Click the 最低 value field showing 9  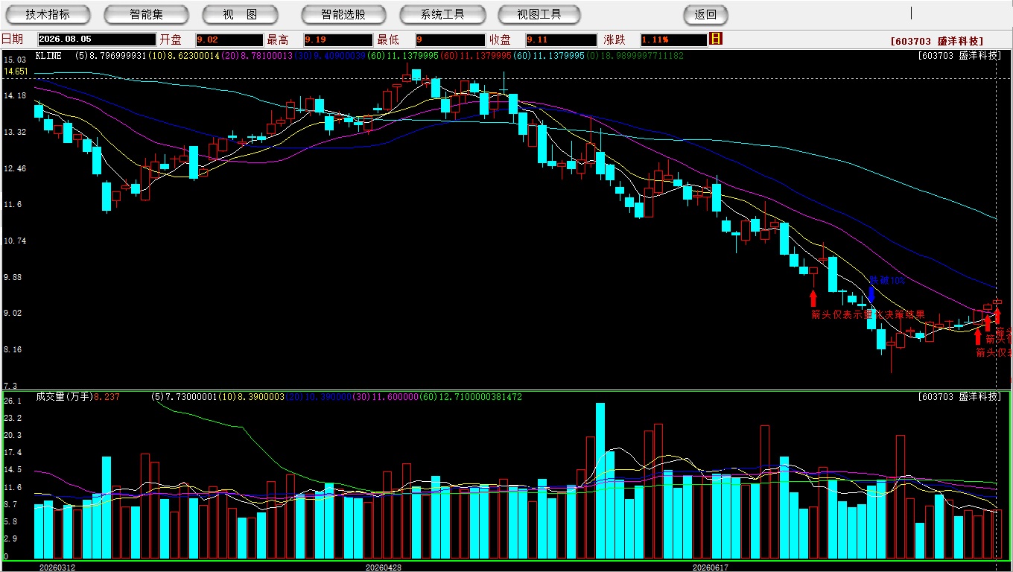tap(451, 39)
